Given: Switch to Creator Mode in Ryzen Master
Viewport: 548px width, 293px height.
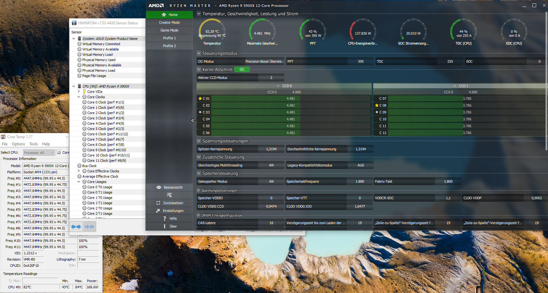Looking at the screenshot, I should tap(169, 22).
